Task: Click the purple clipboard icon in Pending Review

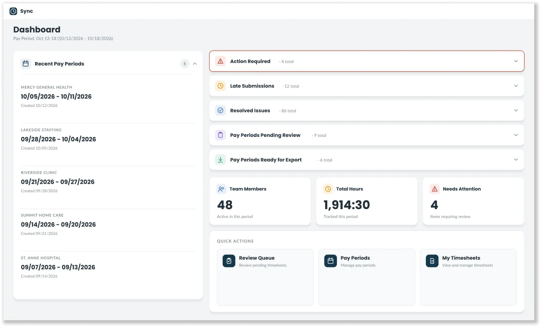Action: pos(220,135)
